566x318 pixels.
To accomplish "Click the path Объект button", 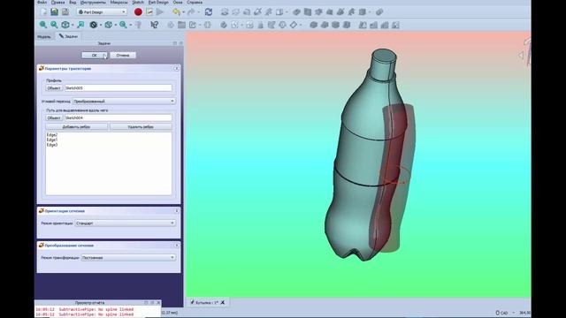I will tap(54, 117).
